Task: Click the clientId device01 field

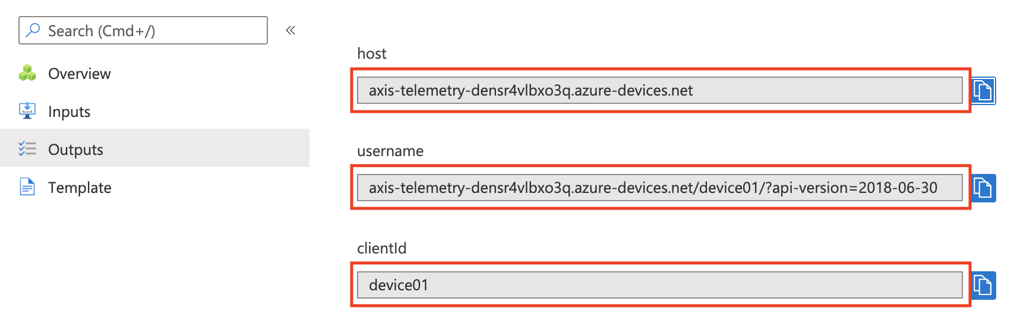Action: point(659,285)
